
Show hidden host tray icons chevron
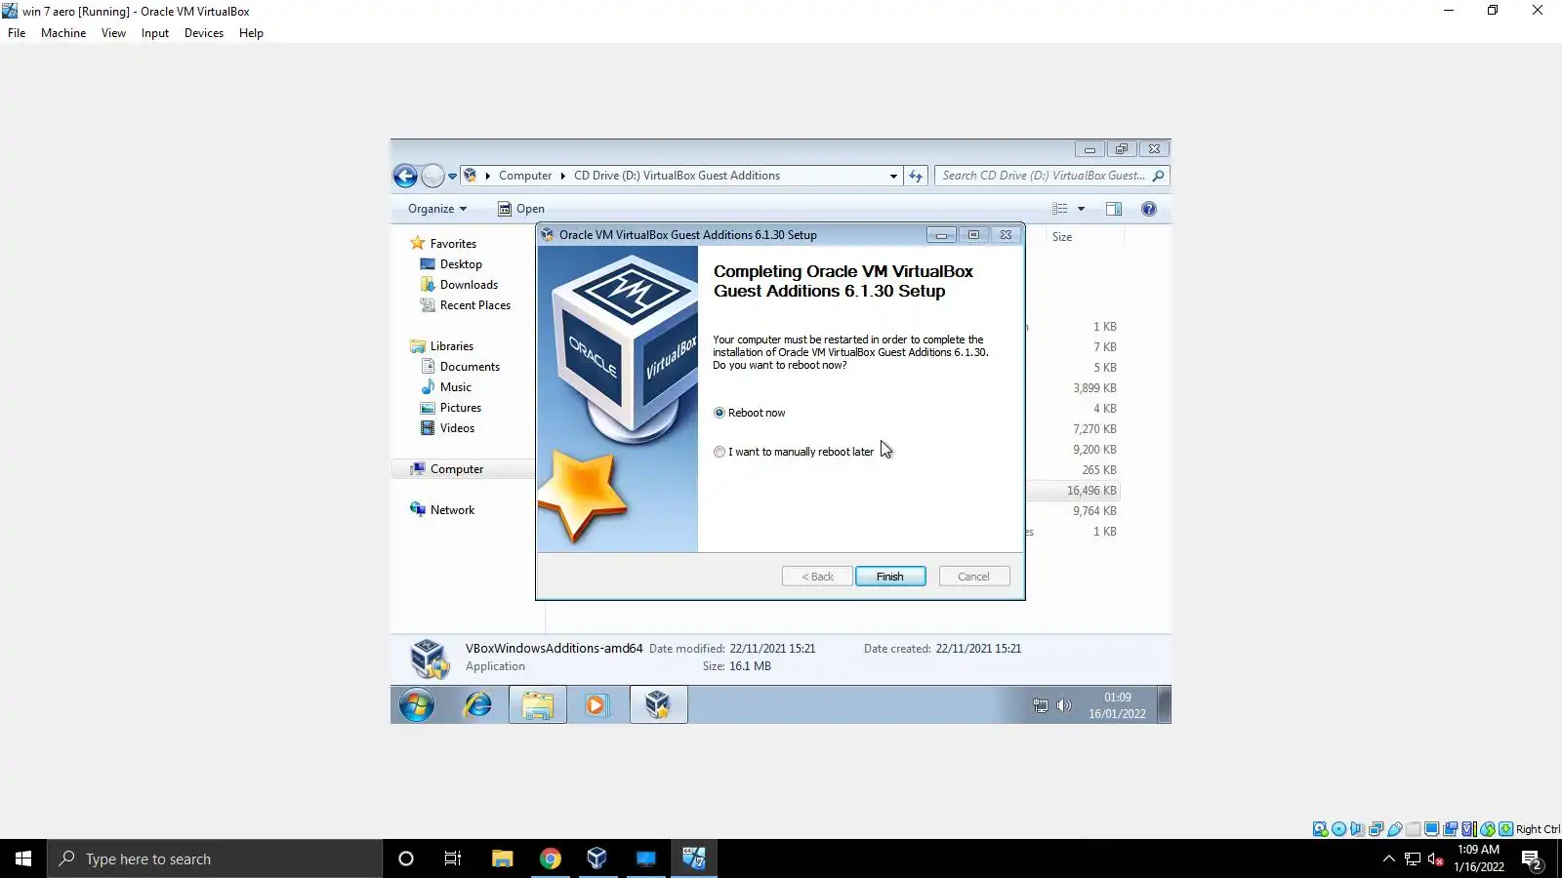[x=1388, y=858]
